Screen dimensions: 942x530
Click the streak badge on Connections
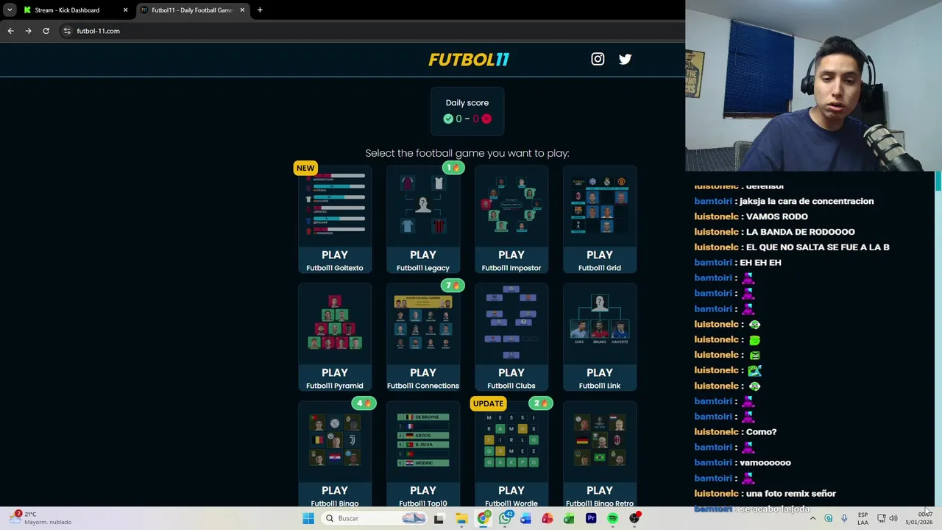tap(453, 286)
